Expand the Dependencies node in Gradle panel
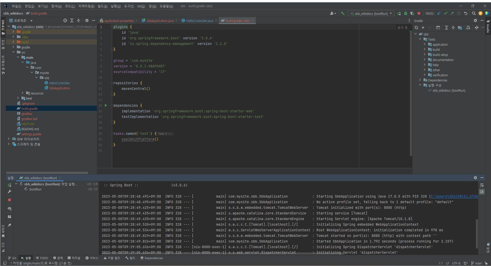Image resolution: width=491 pixels, height=266 pixels. [420, 80]
